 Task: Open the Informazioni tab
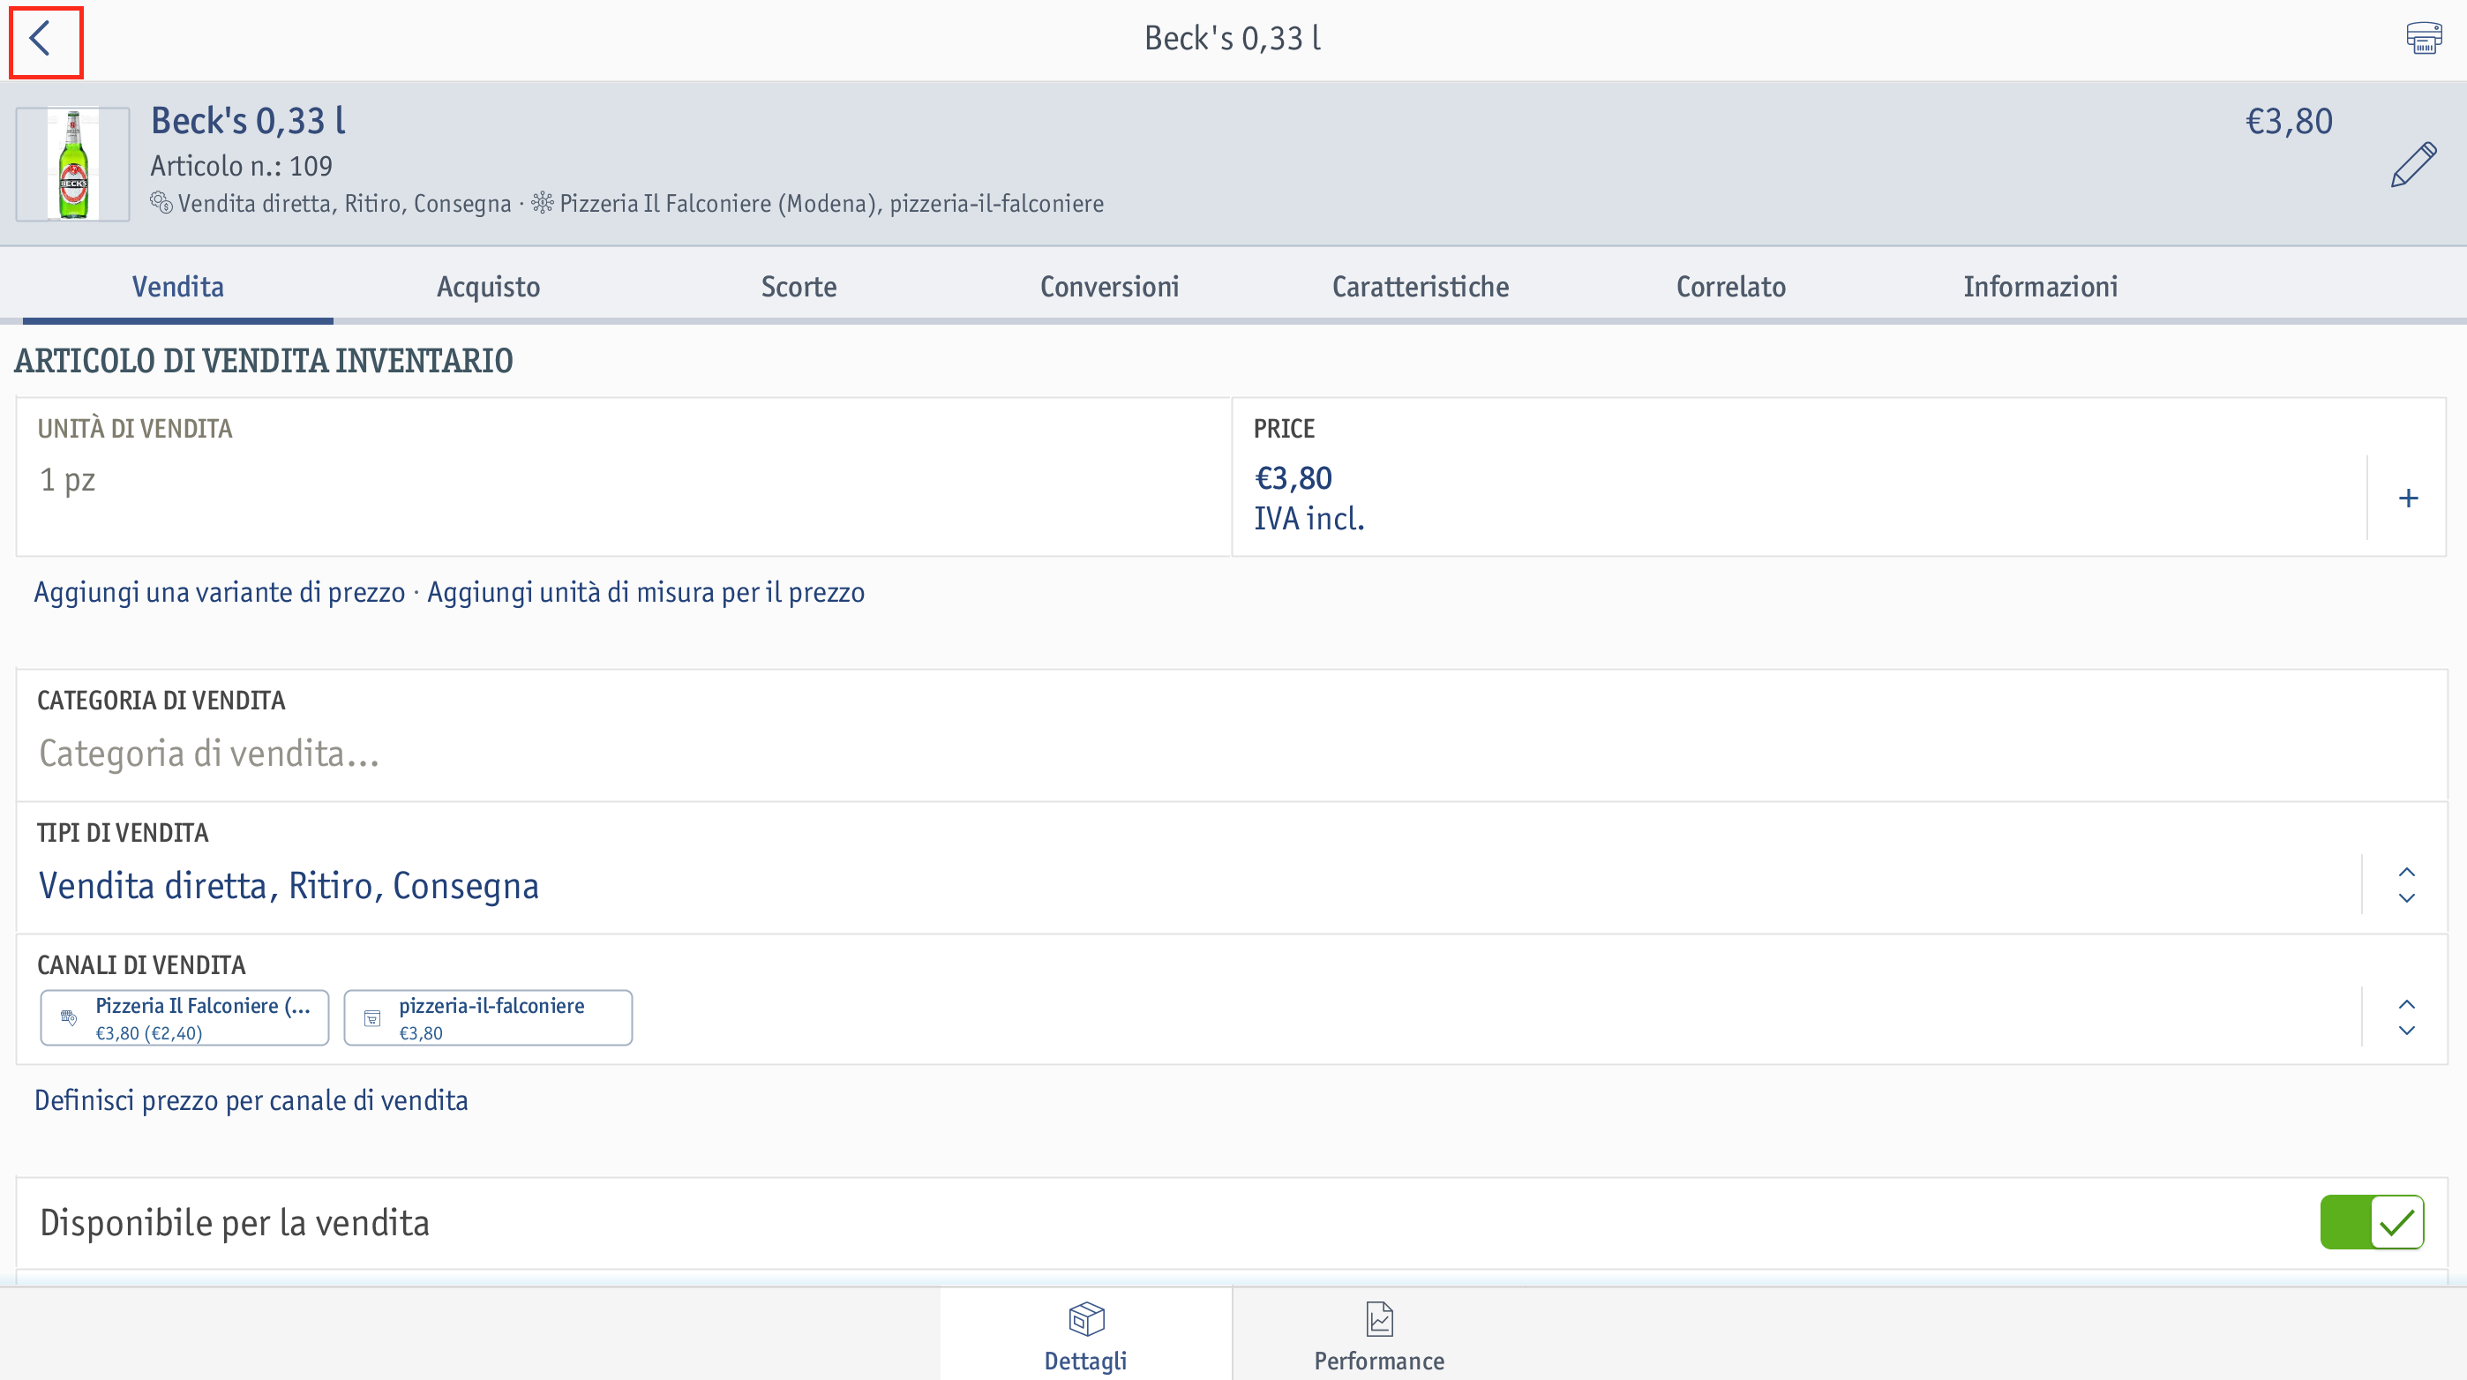2041,287
